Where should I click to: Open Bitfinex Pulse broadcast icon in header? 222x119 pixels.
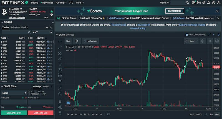[199, 3]
